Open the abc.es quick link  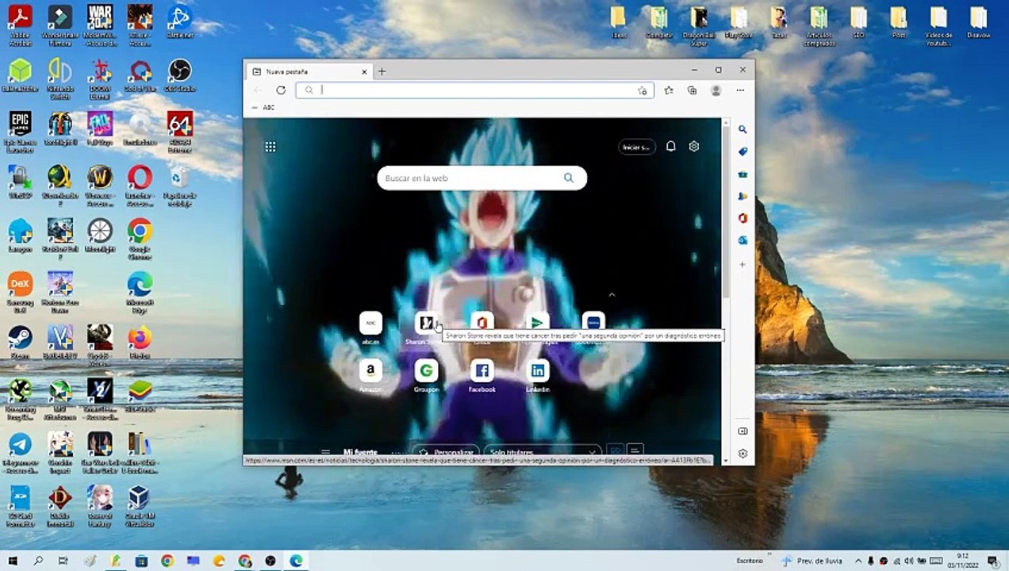coord(370,328)
